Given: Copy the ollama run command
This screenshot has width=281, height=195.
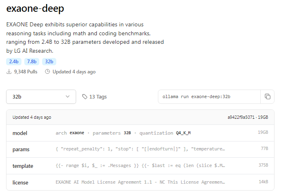Looking at the screenshot, I should [267, 97].
